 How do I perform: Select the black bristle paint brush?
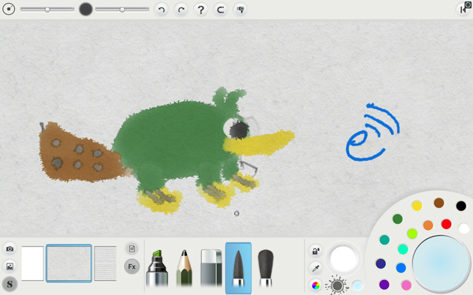click(266, 267)
